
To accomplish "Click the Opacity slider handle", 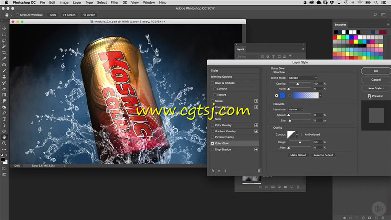I will pyautogui.click(x=298, y=84).
